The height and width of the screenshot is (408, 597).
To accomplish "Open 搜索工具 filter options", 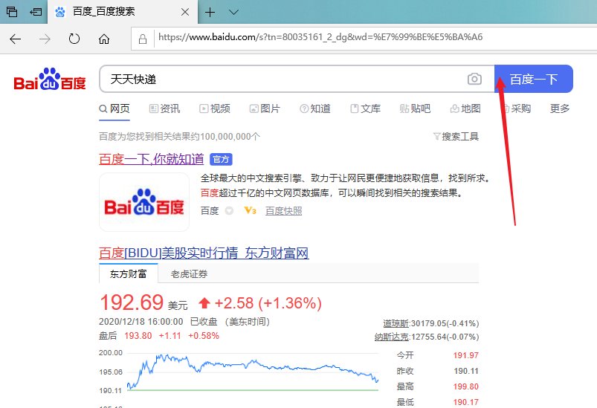I will click(456, 136).
